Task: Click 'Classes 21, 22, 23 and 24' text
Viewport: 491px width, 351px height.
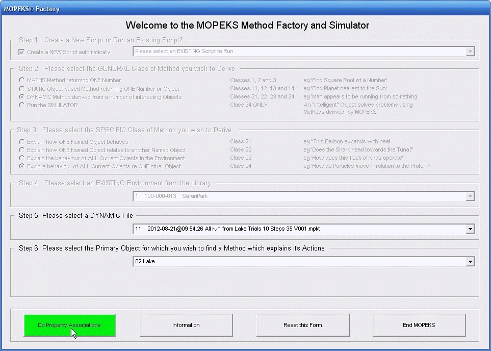Action: (x=262, y=96)
